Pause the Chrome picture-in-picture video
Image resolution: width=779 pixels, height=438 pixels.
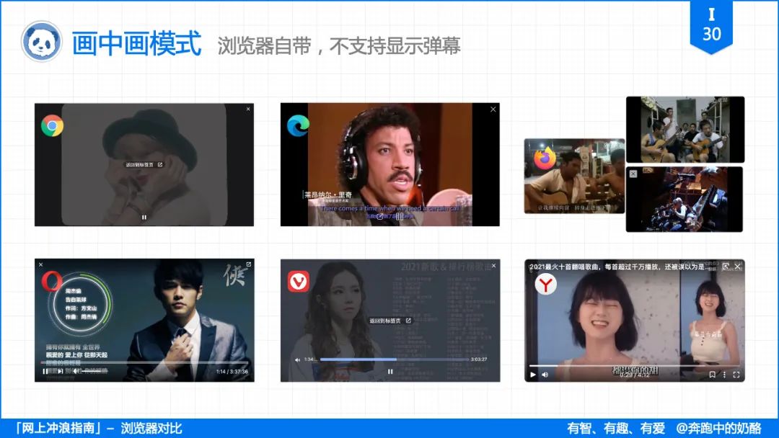coord(144,217)
